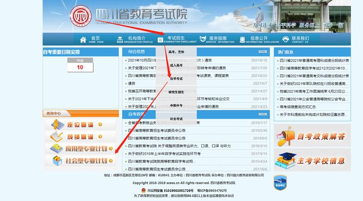Open 我省2021年高考工作圆满结束 link
This screenshot has width=363, height=201.
click(314, 91)
